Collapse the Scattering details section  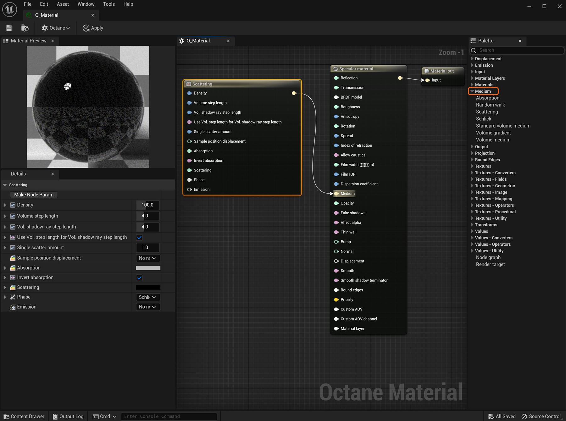[5, 185]
